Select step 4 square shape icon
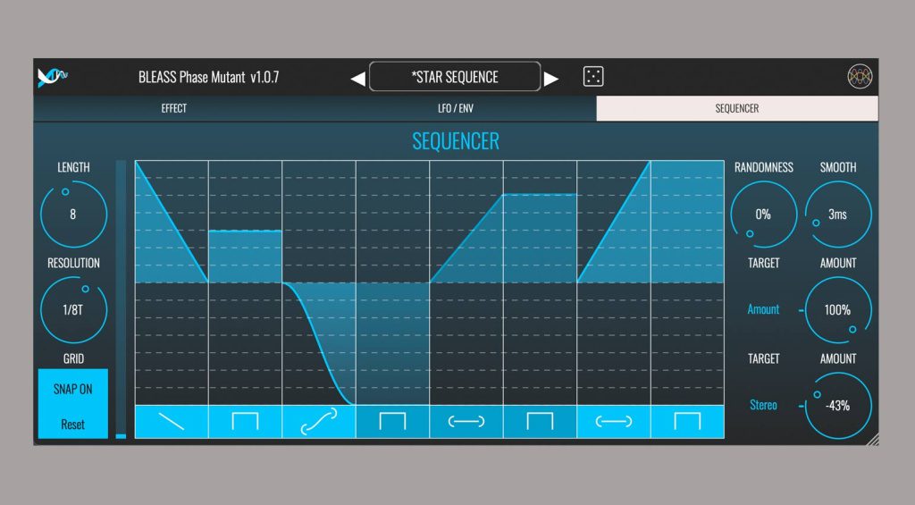This screenshot has height=505, width=915. tap(393, 422)
